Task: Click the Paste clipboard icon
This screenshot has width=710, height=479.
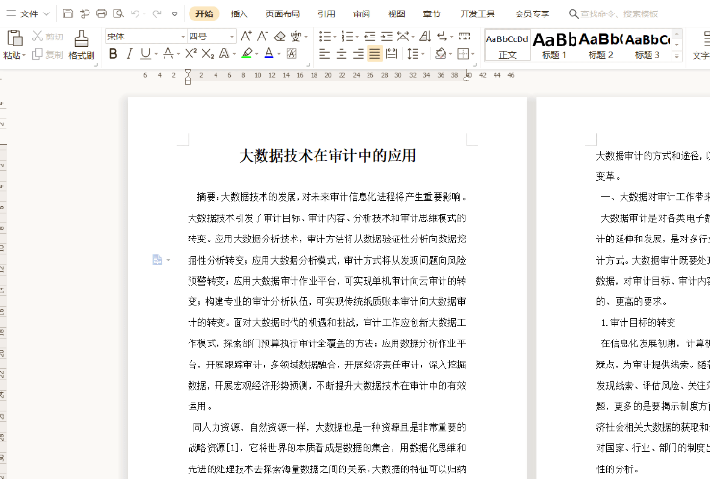Action: pos(13,38)
